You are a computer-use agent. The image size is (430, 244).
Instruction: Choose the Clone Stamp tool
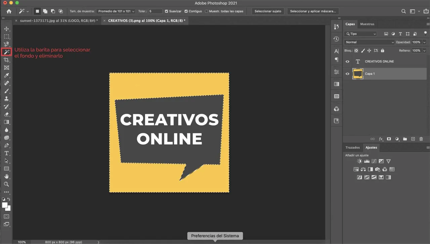[7, 99]
